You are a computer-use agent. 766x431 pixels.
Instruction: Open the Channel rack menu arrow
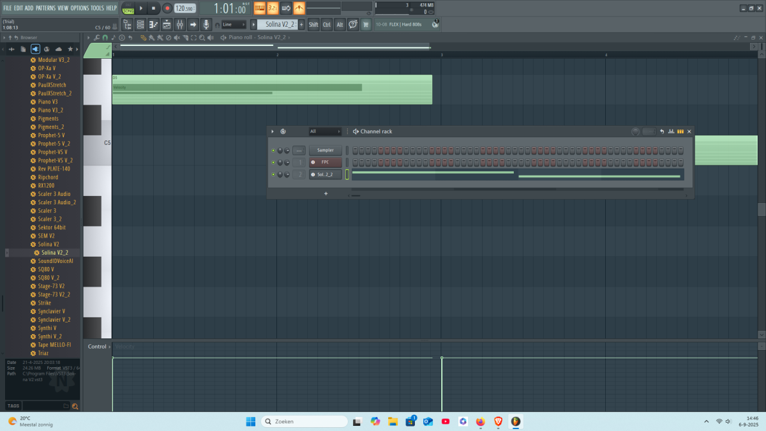272,132
